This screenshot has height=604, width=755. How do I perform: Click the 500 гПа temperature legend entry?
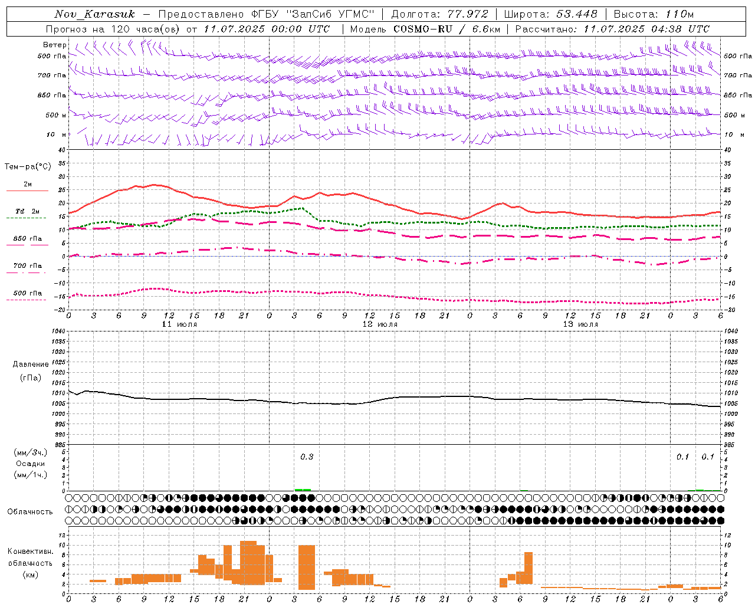(28, 293)
